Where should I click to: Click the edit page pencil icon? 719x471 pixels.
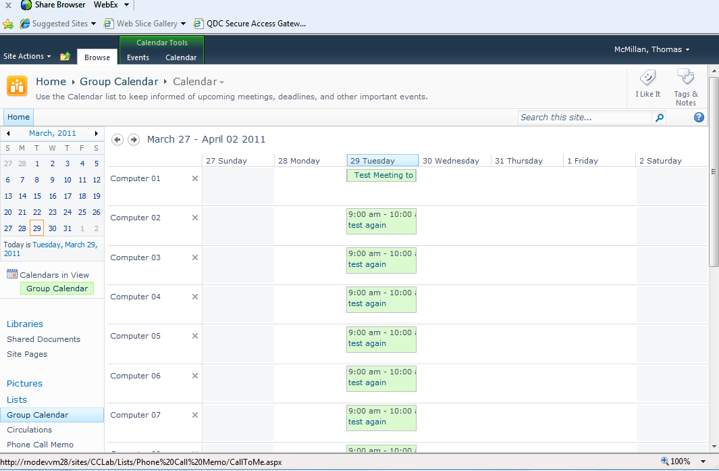click(65, 57)
